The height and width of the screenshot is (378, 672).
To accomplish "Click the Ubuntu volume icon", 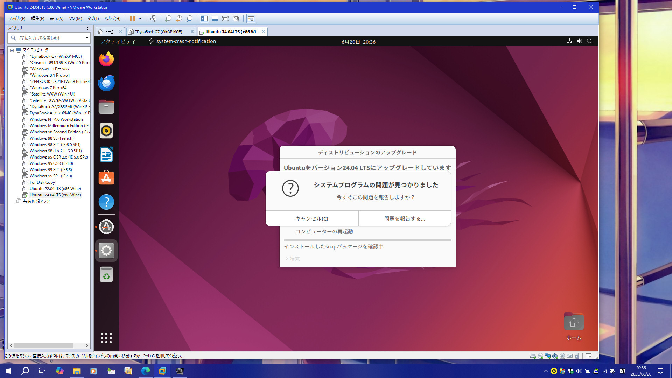I will pyautogui.click(x=580, y=41).
